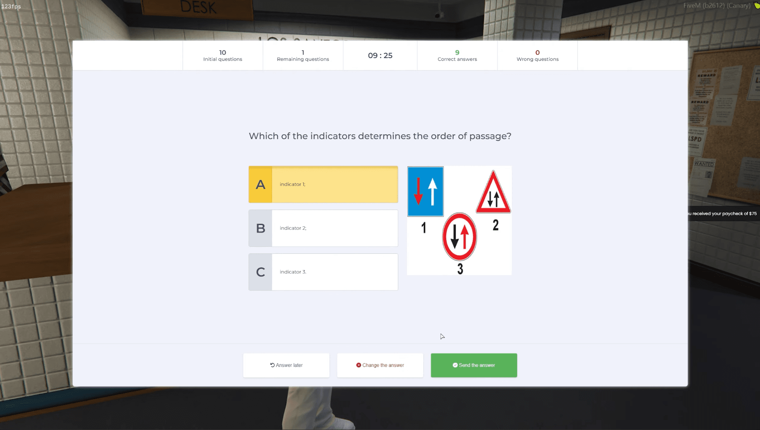Submit with the green Send the answer button
This screenshot has height=430, width=760.
474,365
